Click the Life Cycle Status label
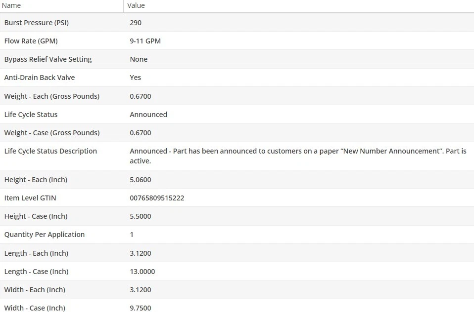Image resolution: width=474 pixels, height=312 pixels. point(31,115)
